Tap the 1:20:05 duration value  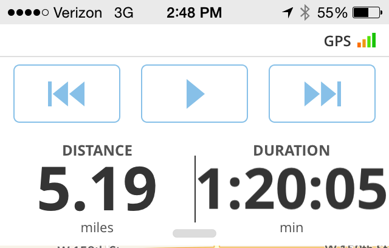tap(292, 188)
